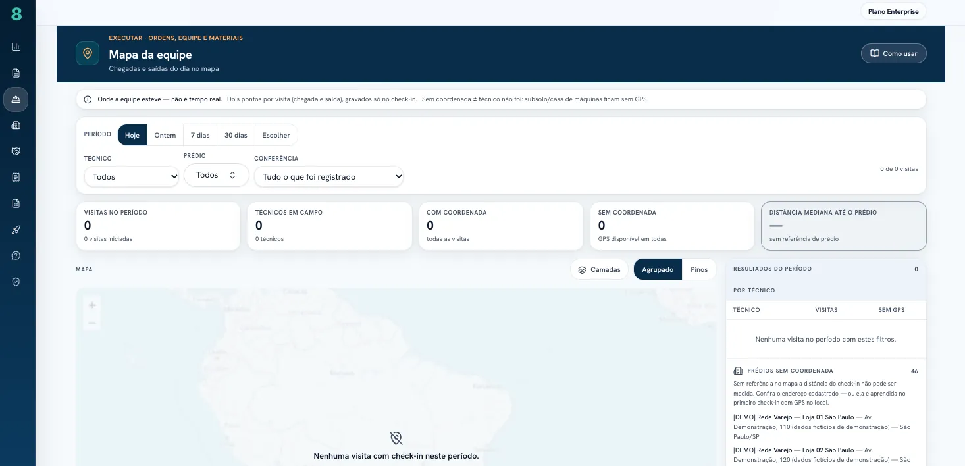965x466 pixels.
Task: Switch map view to Pinos
Action: click(x=699, y=269)
